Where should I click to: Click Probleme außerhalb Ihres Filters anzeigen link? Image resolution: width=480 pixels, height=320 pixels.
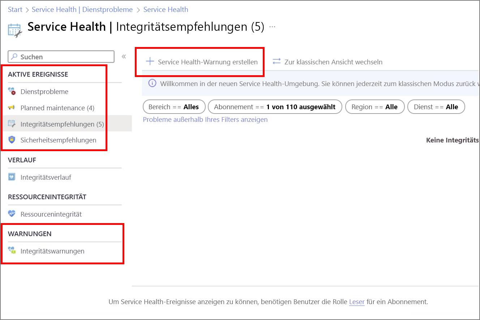pyautogui.click(x=205, y=119)
